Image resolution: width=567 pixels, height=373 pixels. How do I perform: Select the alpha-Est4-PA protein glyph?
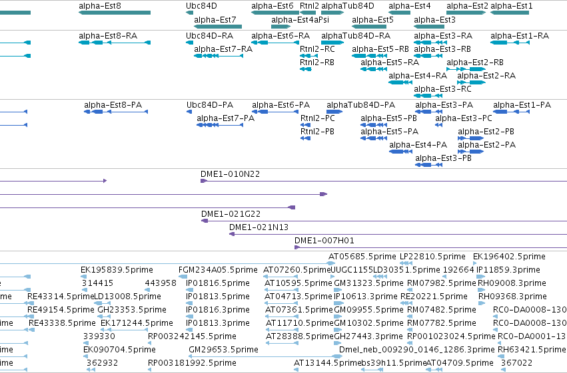click(400, 152)
